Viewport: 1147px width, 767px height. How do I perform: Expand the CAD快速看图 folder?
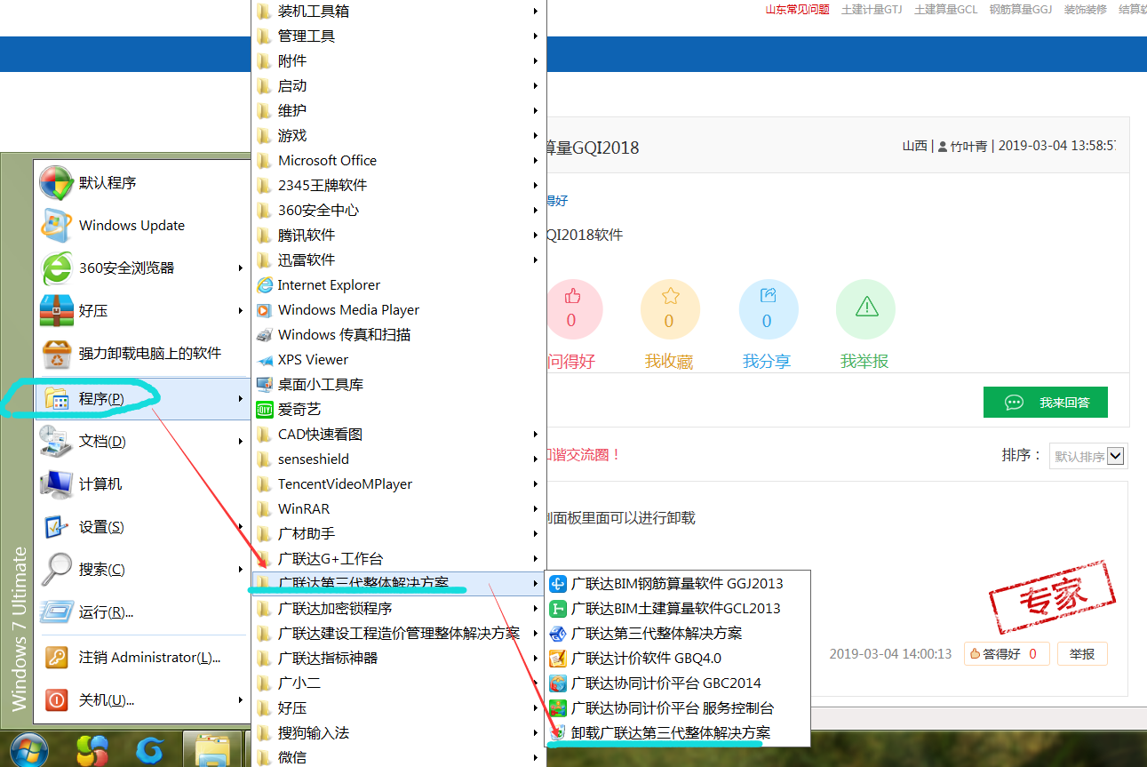click(x=398, y=435)
